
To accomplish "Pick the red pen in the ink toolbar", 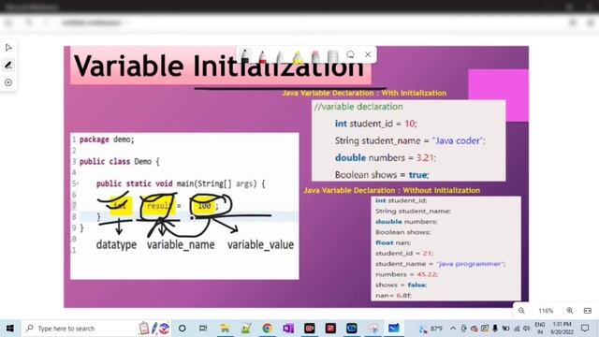I will (x=263, y=56).
